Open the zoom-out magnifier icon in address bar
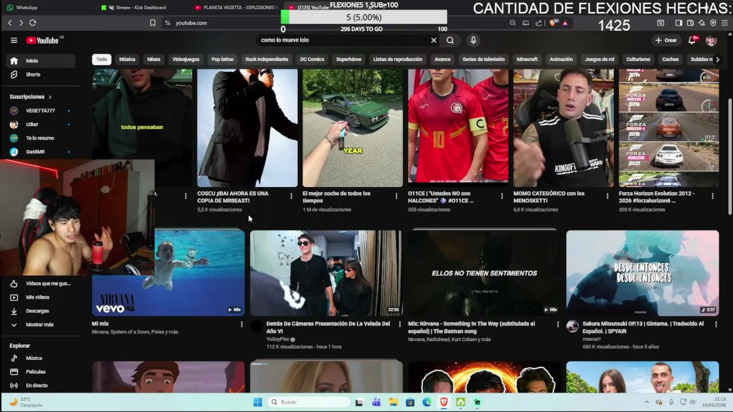Image resolution: width=733 pixels, height=412 pixels. tap(513, 23)
